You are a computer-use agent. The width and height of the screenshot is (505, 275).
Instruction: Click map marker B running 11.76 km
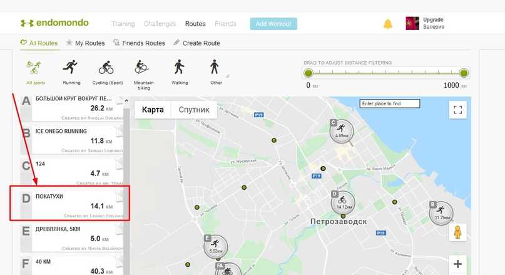click(x=441, y=213)
